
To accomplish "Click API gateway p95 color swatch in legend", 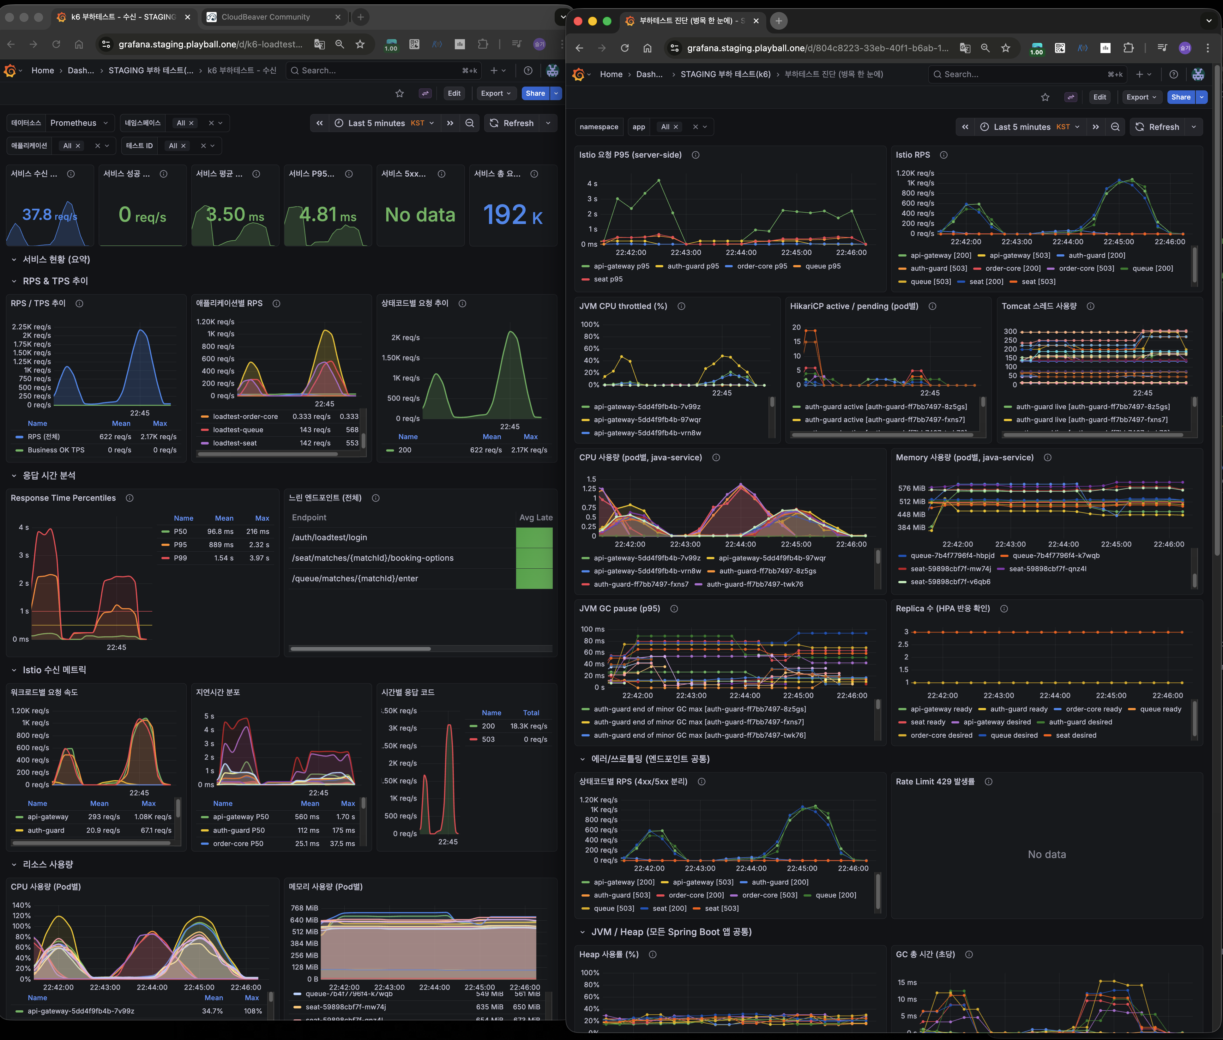I will 585,267.
